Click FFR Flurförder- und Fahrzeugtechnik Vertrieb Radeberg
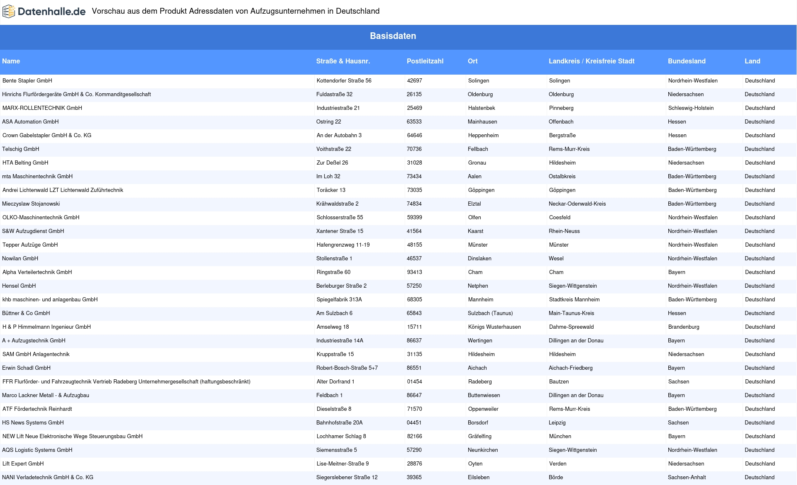 tap(127, 382)
